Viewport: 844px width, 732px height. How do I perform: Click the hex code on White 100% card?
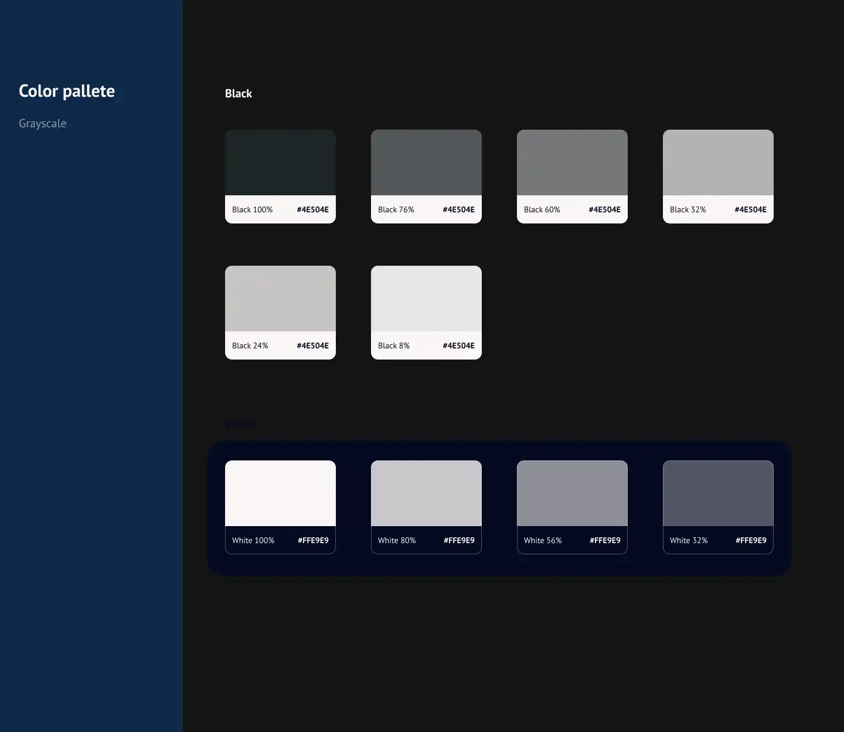coord(314,540)
